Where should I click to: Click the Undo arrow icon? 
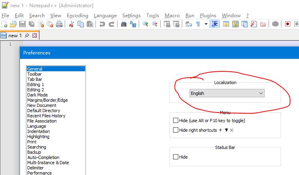coord(102,24)
